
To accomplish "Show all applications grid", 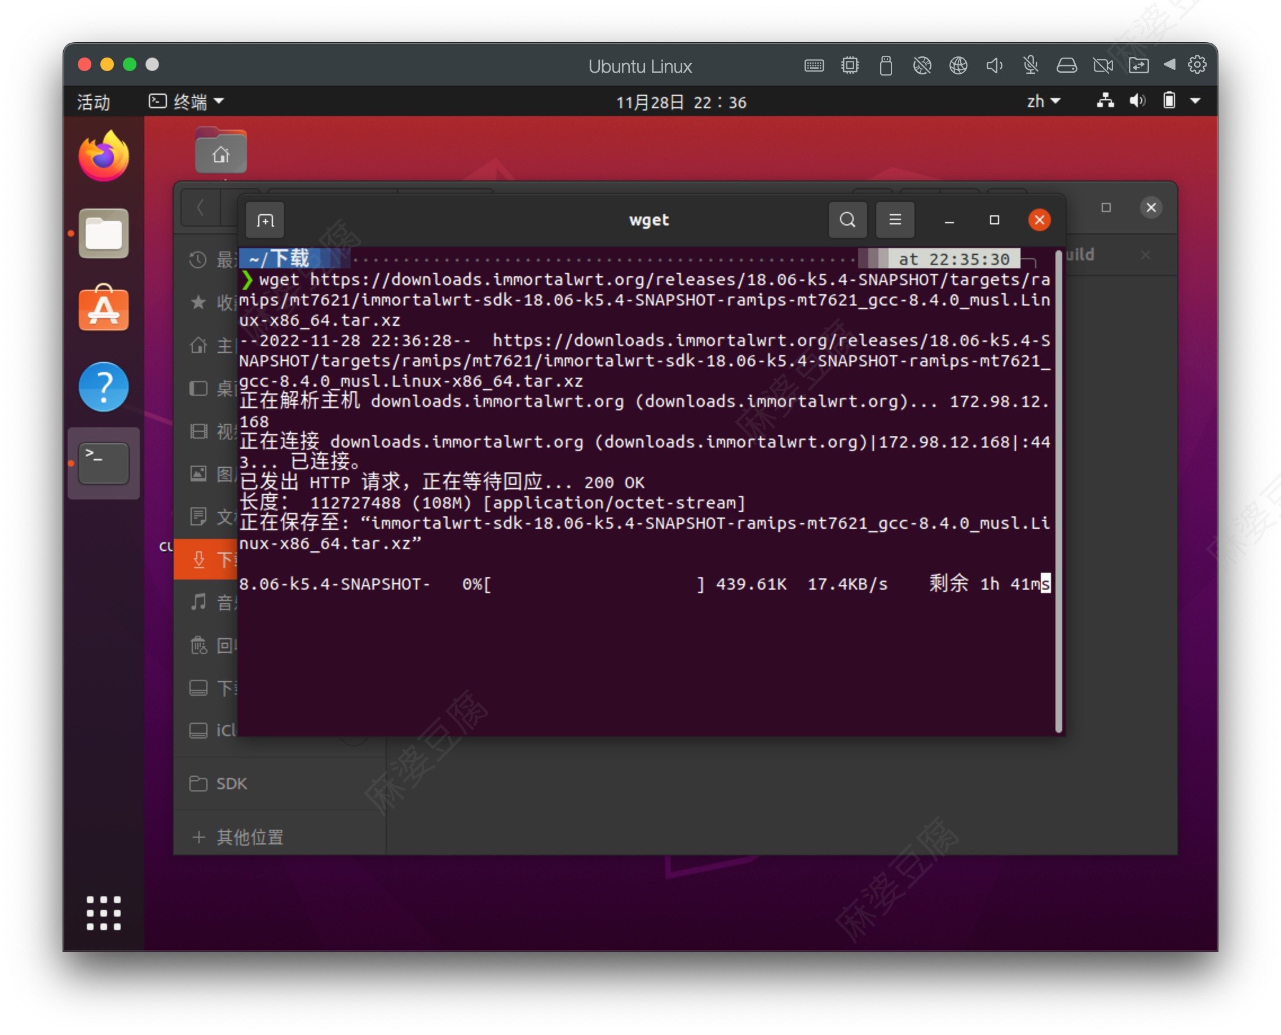I will 104,913.
